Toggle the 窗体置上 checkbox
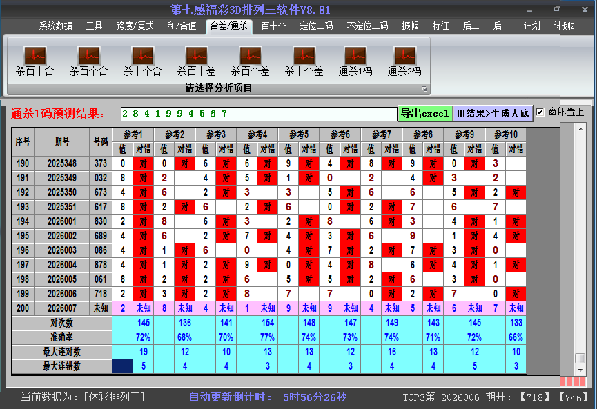Image resolution: width=597 pixels, height=409 pixels. [x=540, y=112]
